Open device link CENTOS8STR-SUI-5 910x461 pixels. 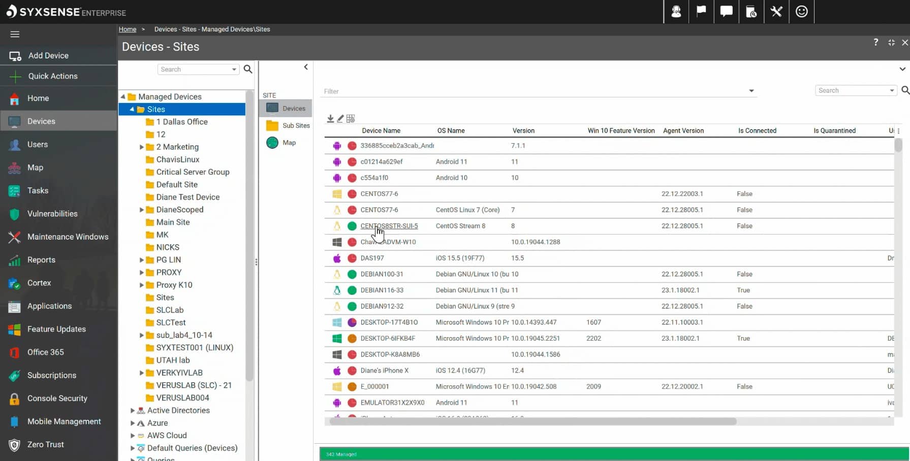pyautogui.click(x=389, y=226)
